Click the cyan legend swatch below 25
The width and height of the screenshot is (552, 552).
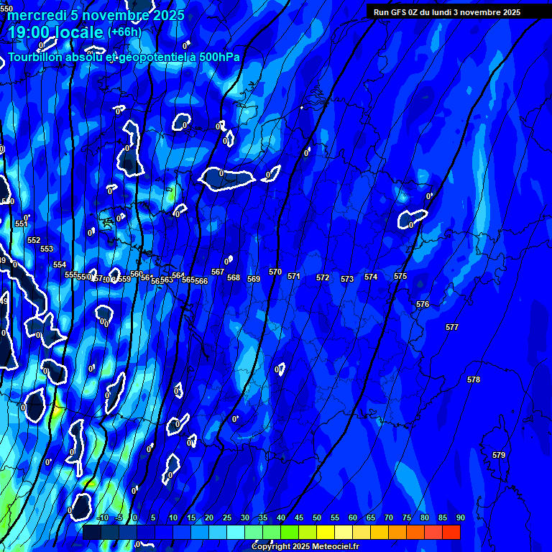[x=235, y=533]
